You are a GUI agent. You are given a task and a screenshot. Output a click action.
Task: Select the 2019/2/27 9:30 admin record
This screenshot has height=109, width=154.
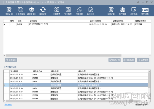pyautogui.click(x=76, y=88)
